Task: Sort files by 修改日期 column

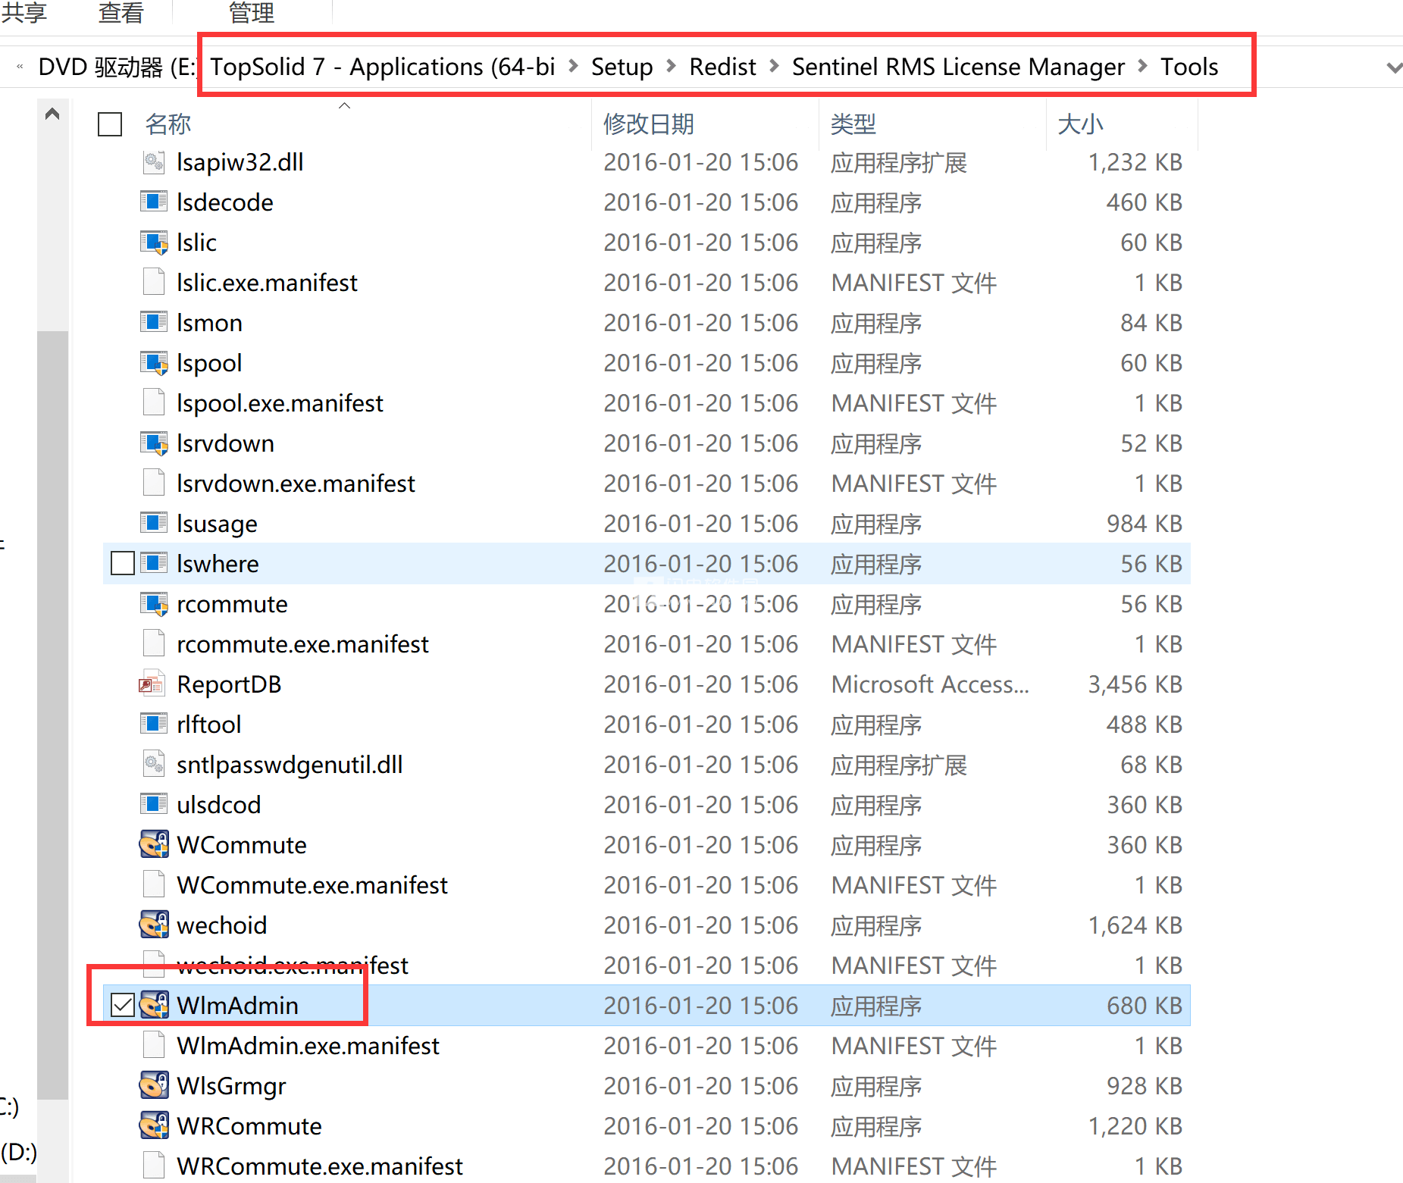Action: click(x=649, y=124)
